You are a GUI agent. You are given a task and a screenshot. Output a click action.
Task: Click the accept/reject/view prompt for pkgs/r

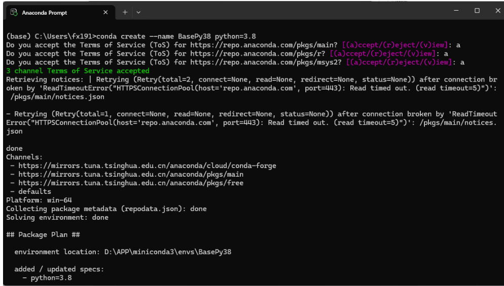[x=383, y=54]
